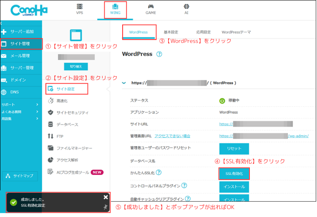This screenshot has height=217, width=317.
Task: Open the wp-admin 管理画面URL link
Action: point(264,136)
